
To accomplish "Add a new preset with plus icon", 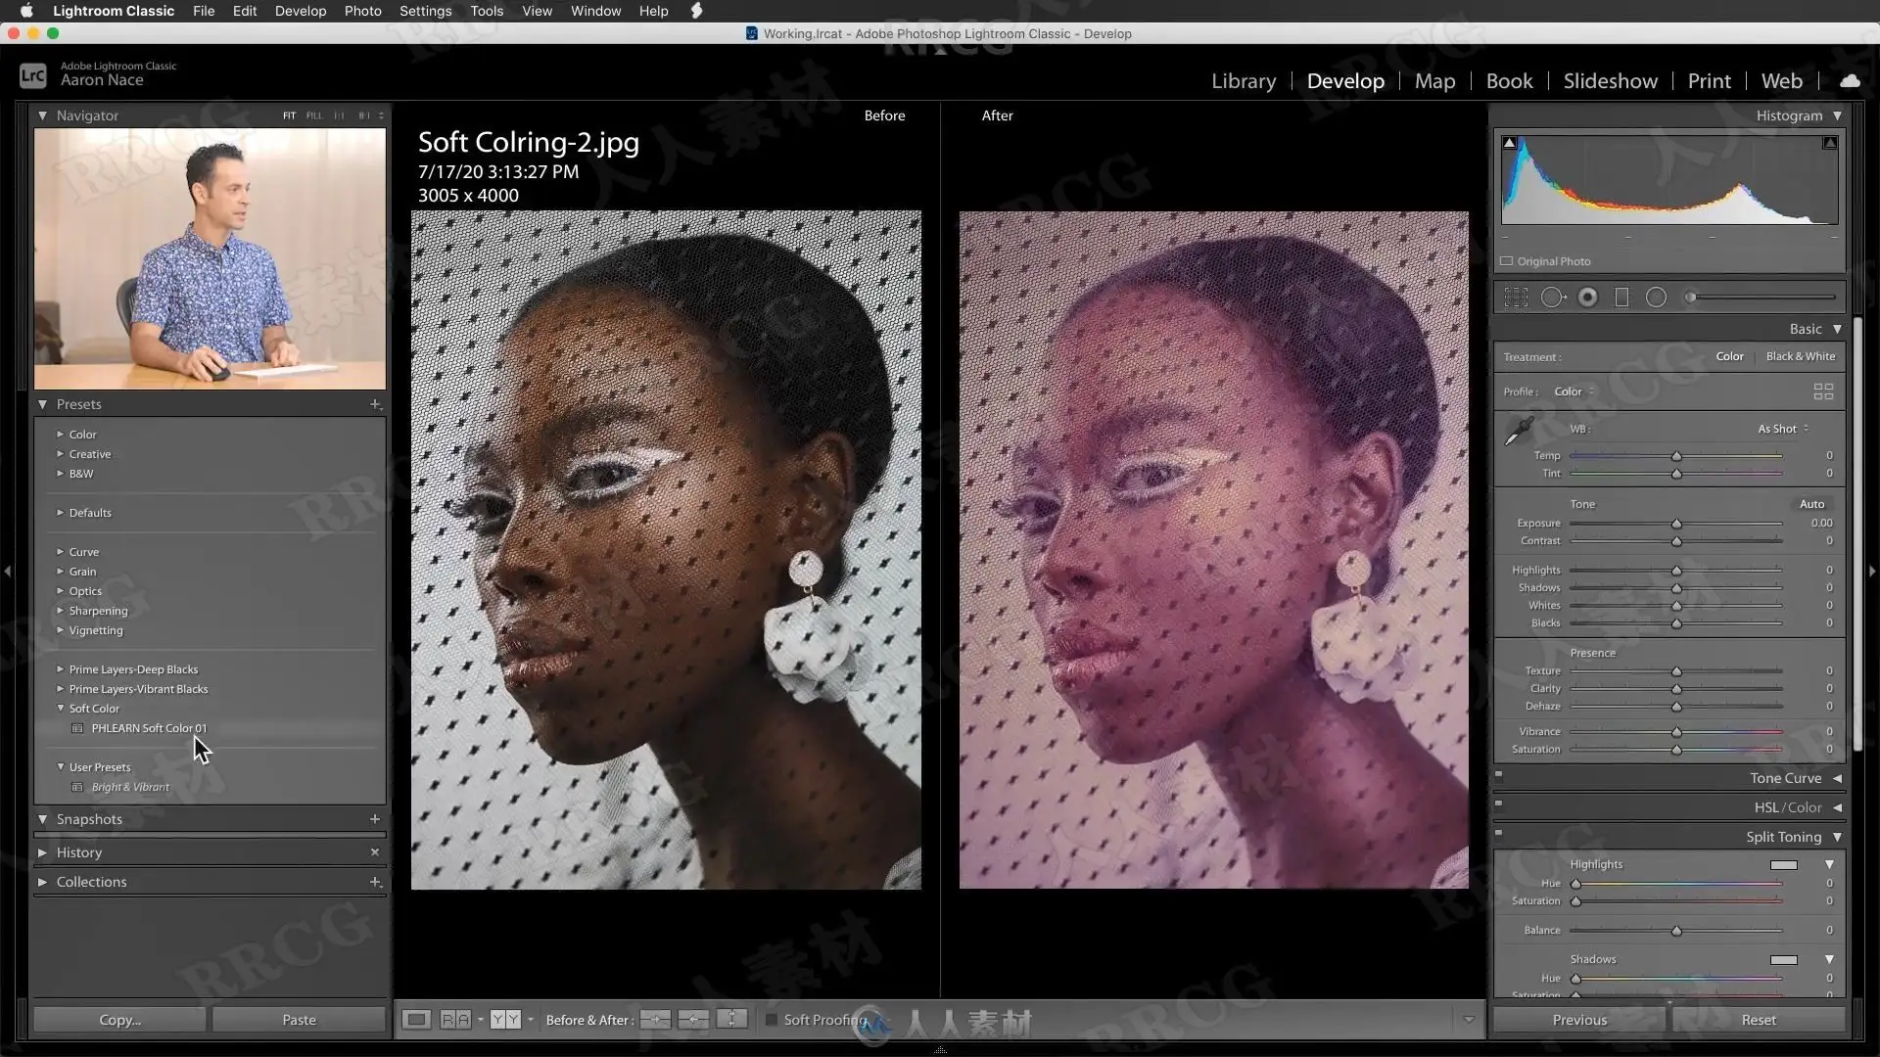I will pos(374,404).
